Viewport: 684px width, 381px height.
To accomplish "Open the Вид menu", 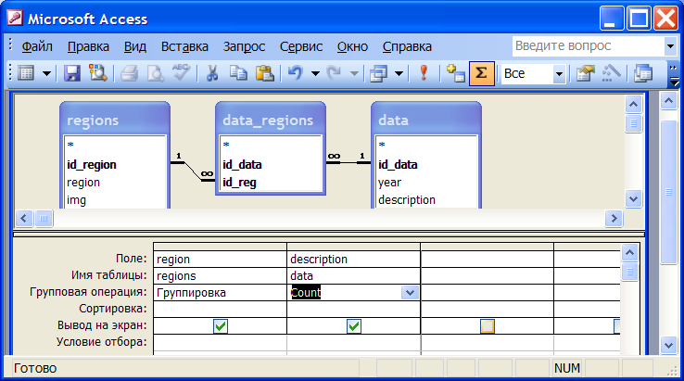I will [x=134, y=46].
